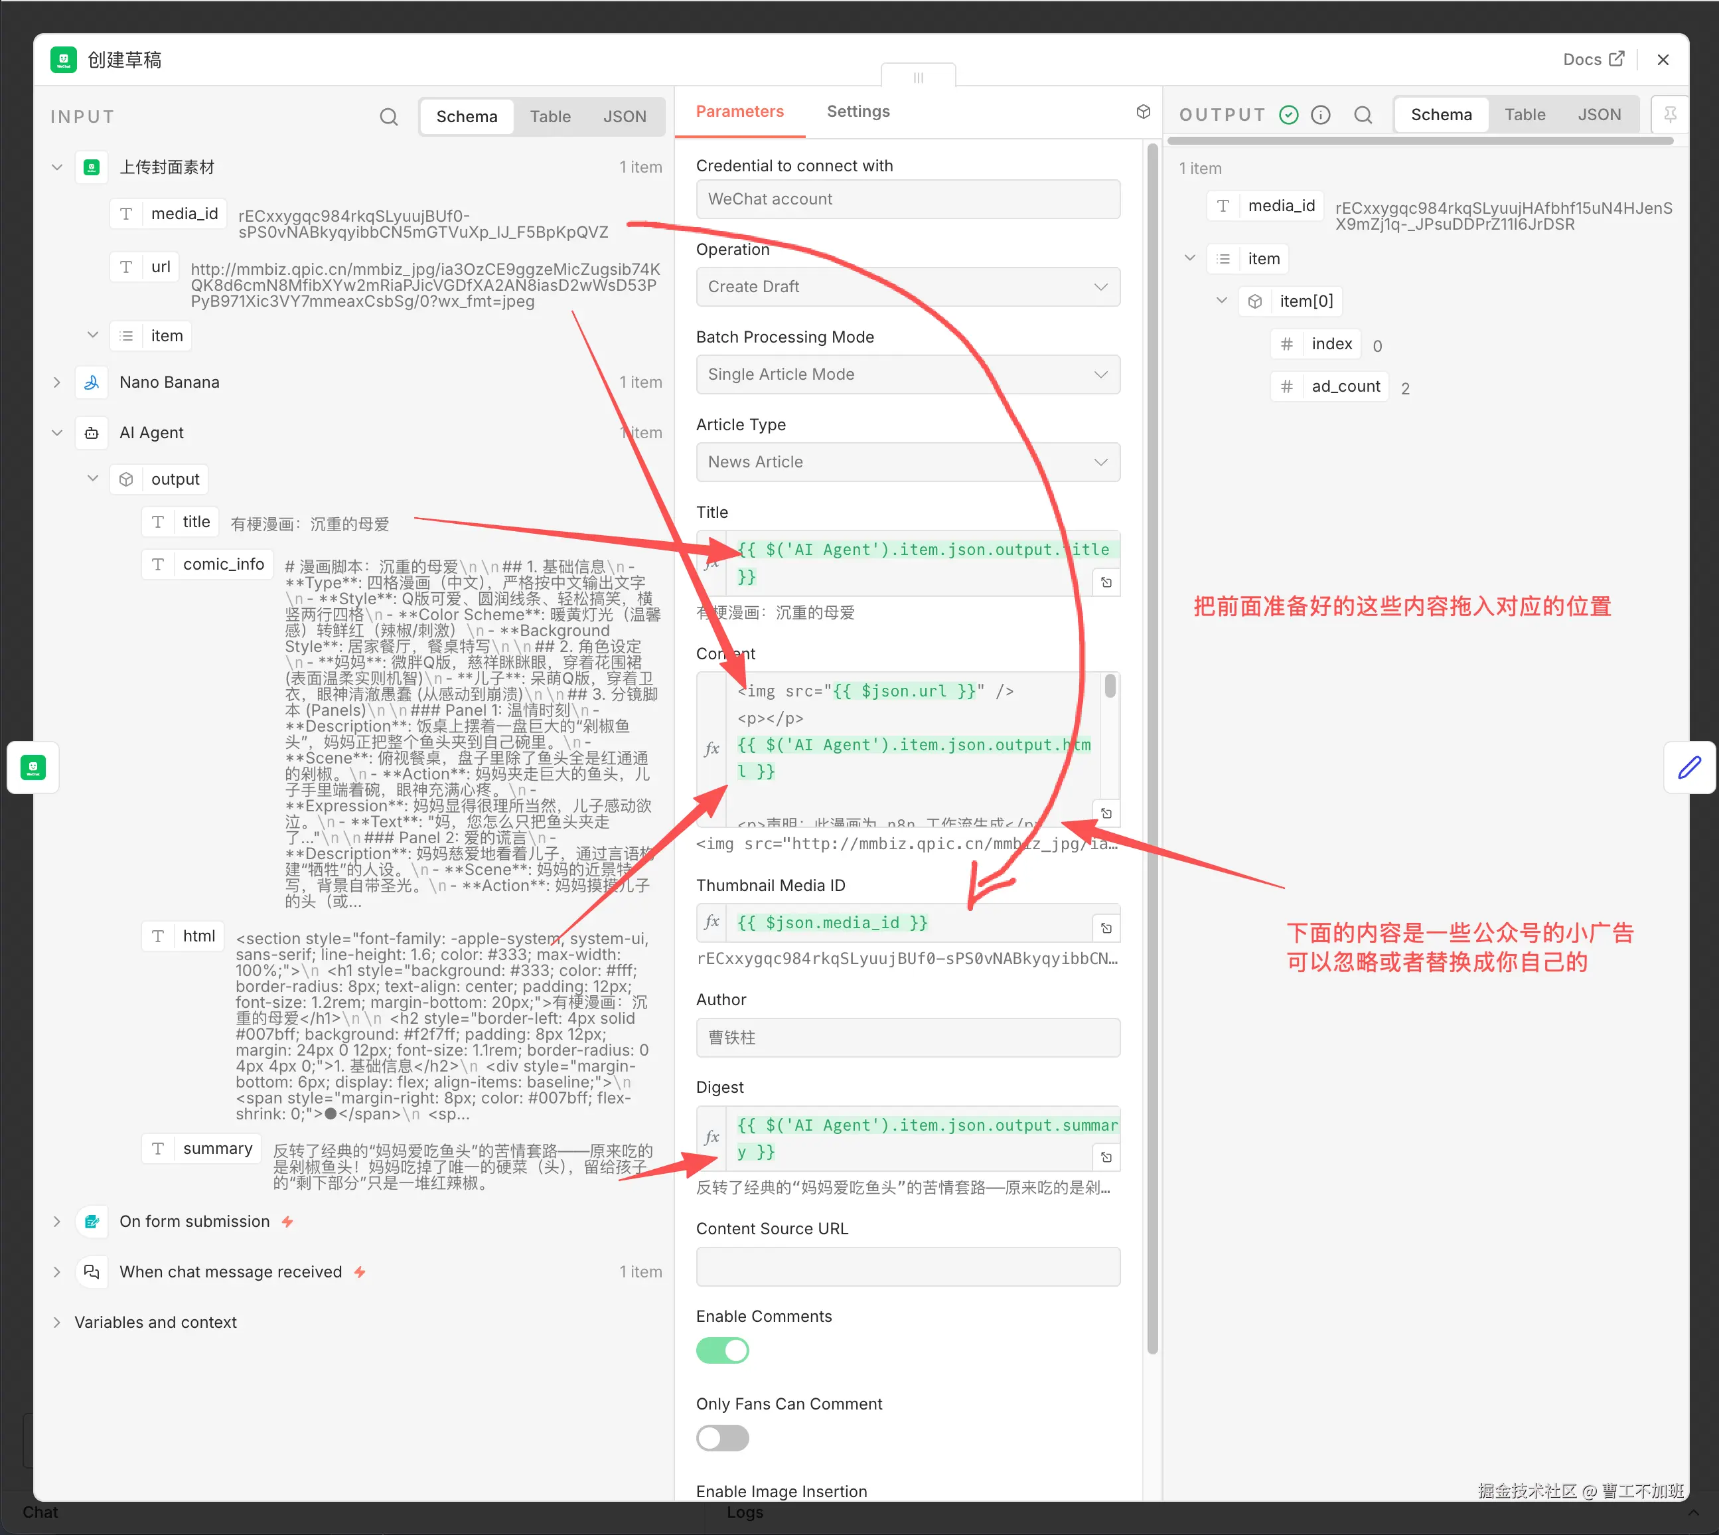Collapse the AI Agent node
Image resolution: width=1719 pixels, height=1535 pixels.
click(56, 433)
